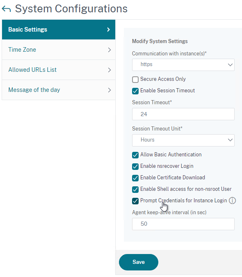Open the Session Timeout Unit dropdown
Viewport: 242px width, 277px height.
pos(183,140)
